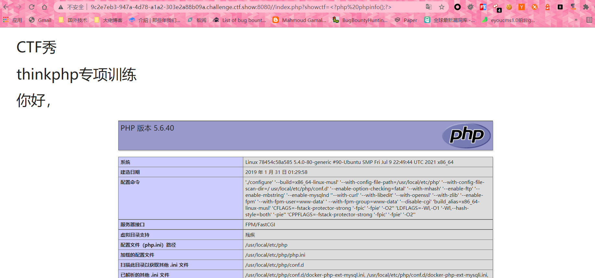
Task: Open the BugBountyHuntin... bookmark
Action: (360, 20)
